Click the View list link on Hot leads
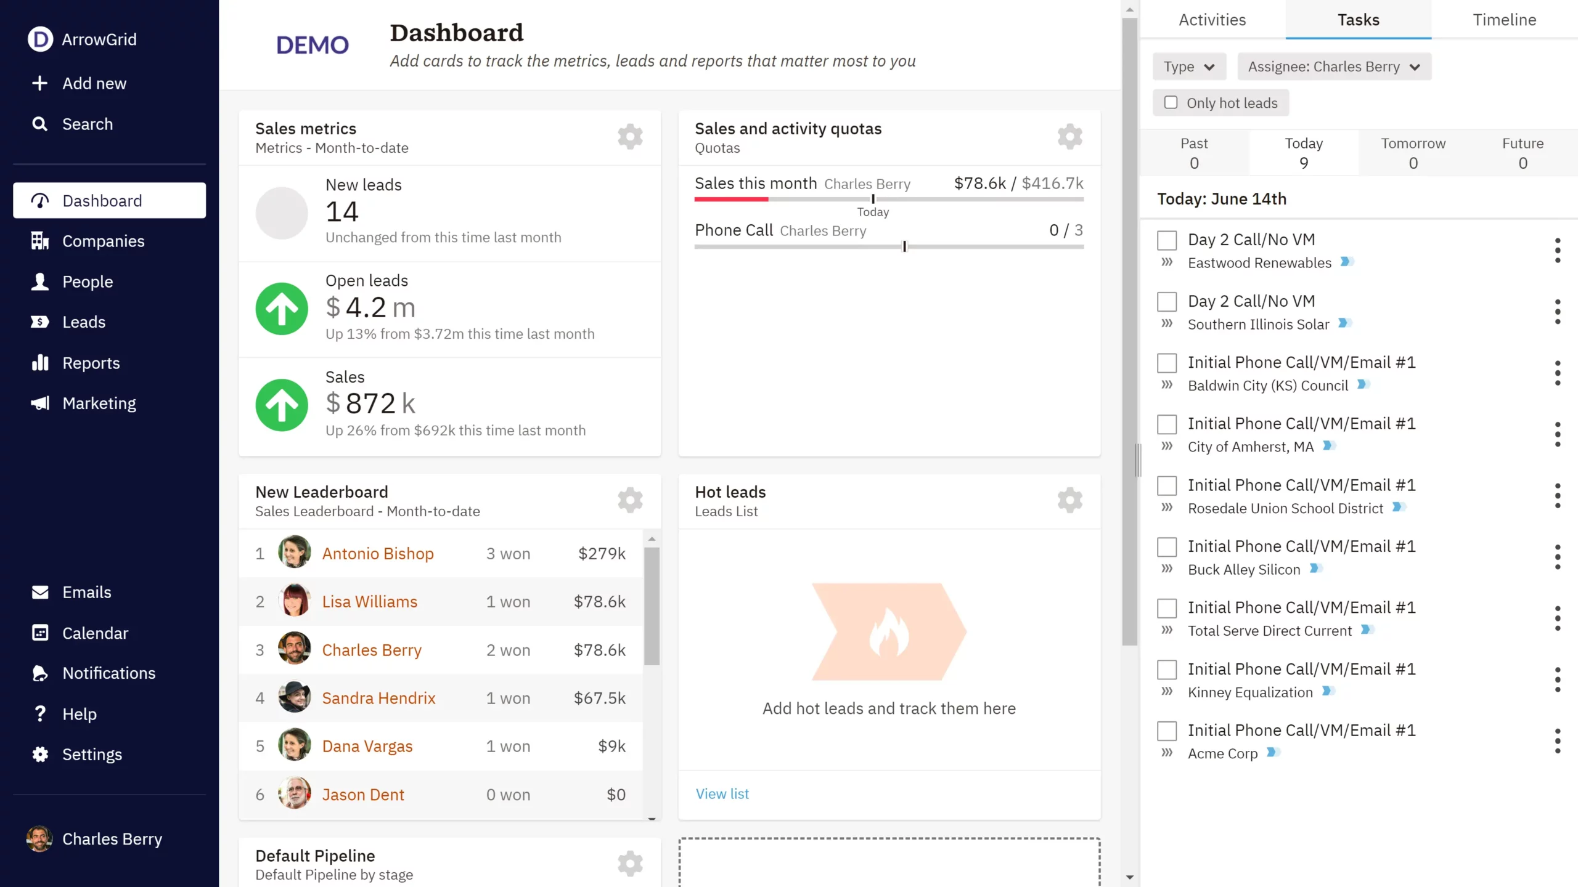Image resolution: width=1578 pixels, height=887 pixels. [722, 793]
